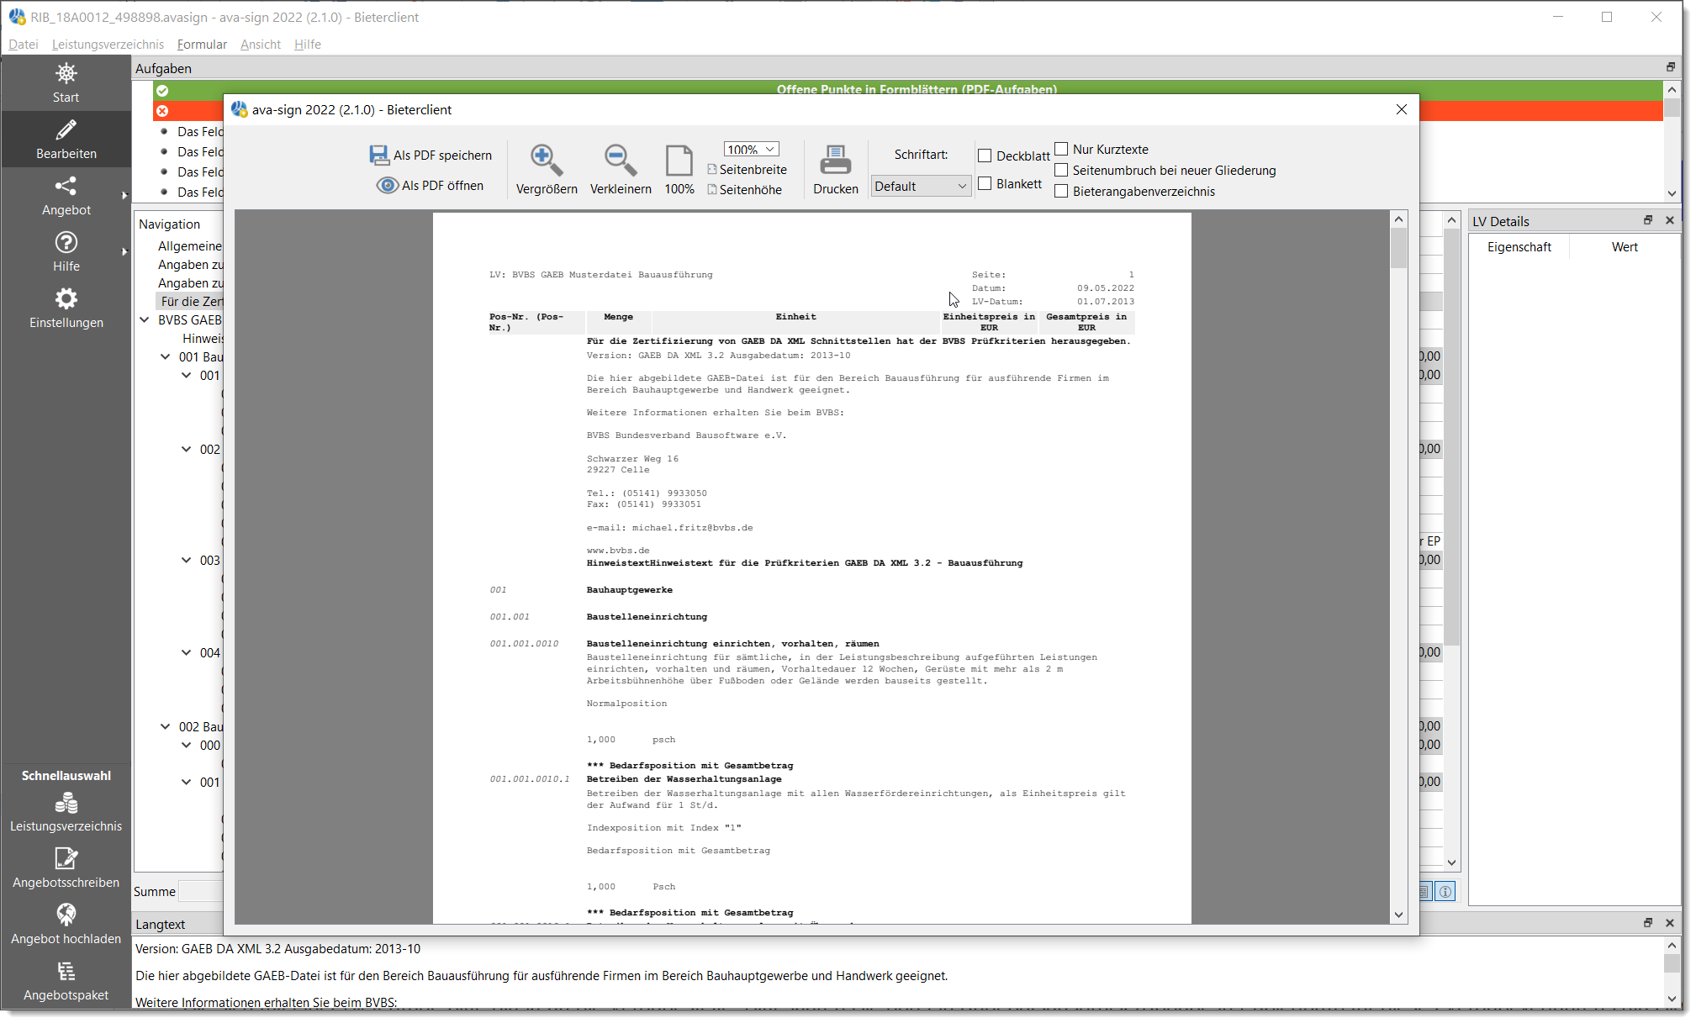This screenshot has height=1023, width=1696.
Task: Enable the Deckblatt checkbox
Action: (985, 156)
